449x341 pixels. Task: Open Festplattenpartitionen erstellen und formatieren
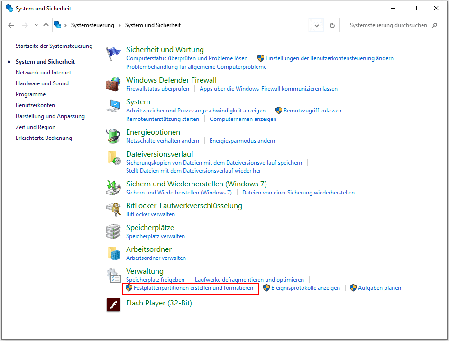[193, 288]
